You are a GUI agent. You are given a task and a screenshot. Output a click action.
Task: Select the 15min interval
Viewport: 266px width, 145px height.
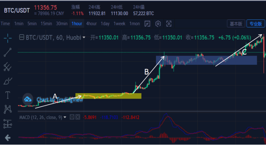tap(46, 23)
